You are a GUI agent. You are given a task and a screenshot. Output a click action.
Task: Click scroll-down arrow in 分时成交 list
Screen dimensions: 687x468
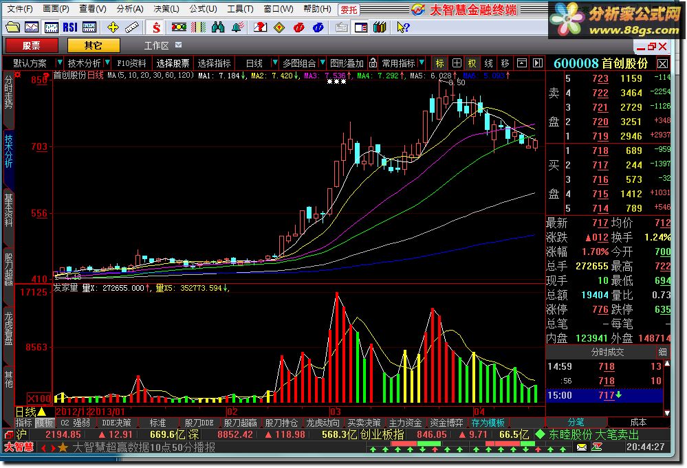pos(666,412)
